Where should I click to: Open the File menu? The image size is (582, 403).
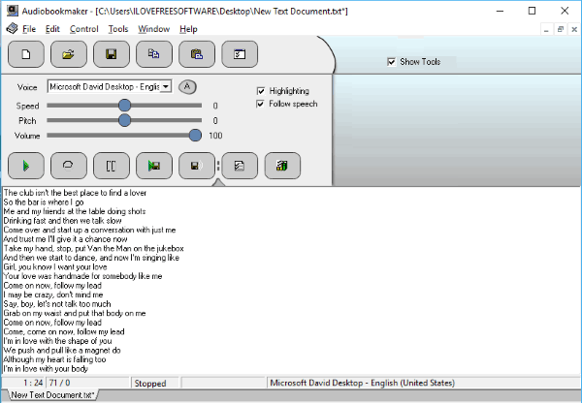pos(29,29)
